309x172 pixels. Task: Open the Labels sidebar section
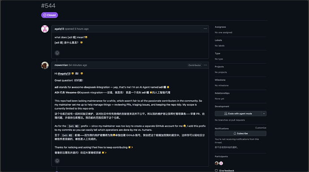219,40
